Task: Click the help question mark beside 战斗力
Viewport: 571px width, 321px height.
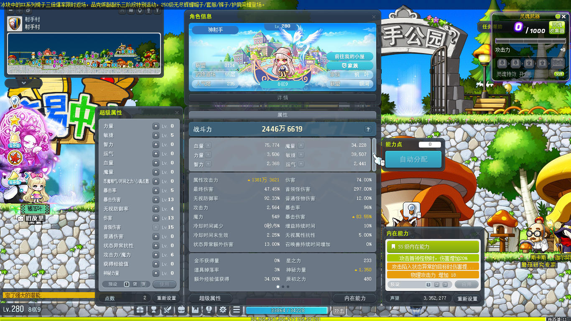Action: pyautogui.click(x=368, y=129)
